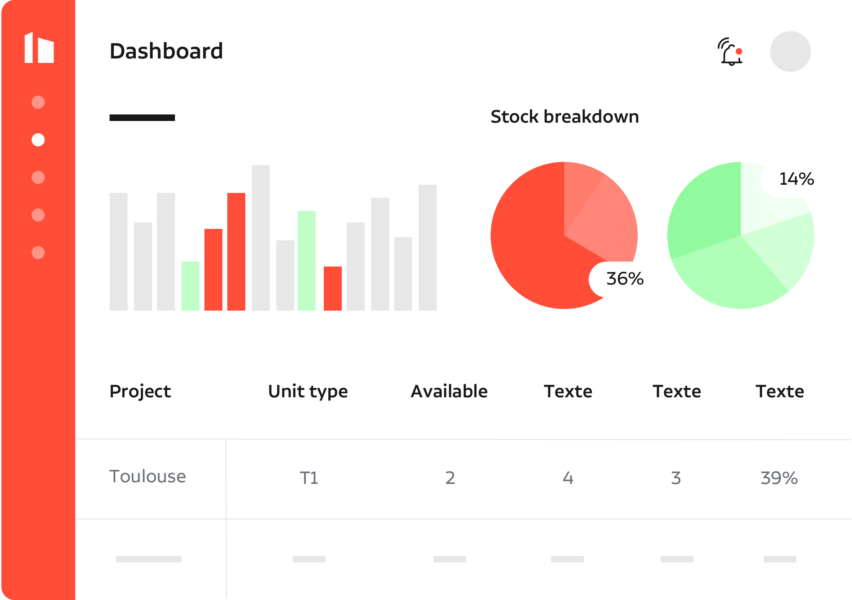This screenshot has width=852, height=600.
Task: Sort by the Project column header
Action: [140, 392]
